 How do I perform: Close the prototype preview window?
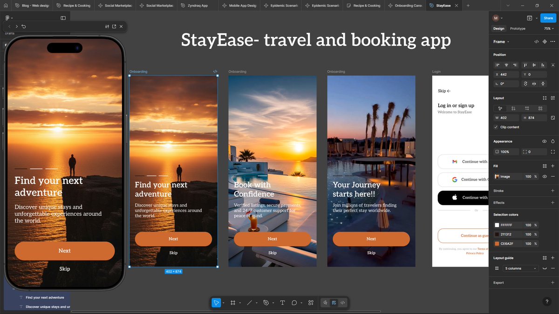121,27
